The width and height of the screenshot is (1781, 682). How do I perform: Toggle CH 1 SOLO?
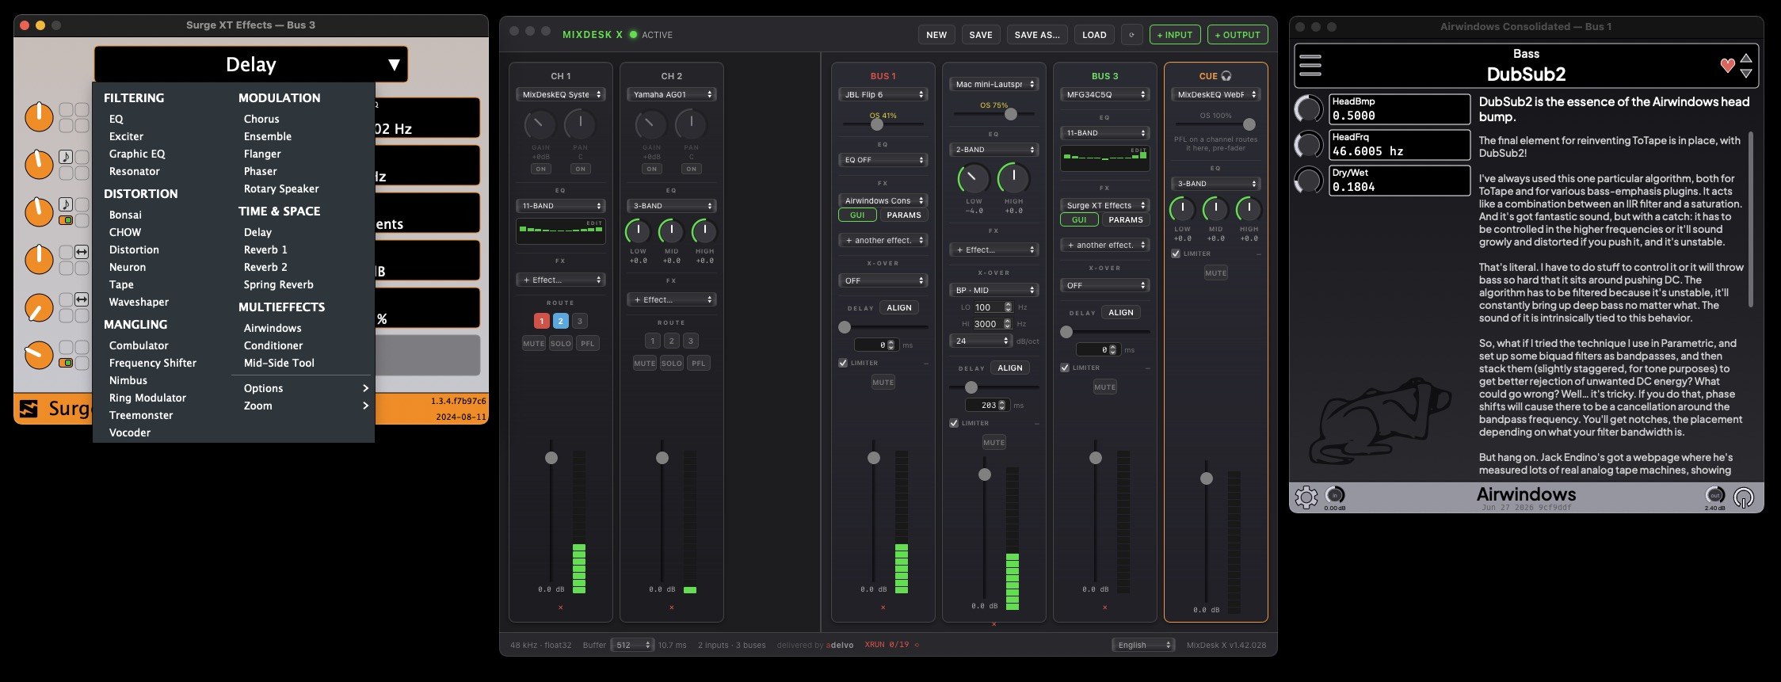pyautogui.click(x=561, y=343)
